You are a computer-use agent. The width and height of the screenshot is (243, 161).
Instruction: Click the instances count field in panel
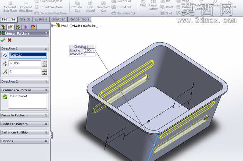(25, 72)
